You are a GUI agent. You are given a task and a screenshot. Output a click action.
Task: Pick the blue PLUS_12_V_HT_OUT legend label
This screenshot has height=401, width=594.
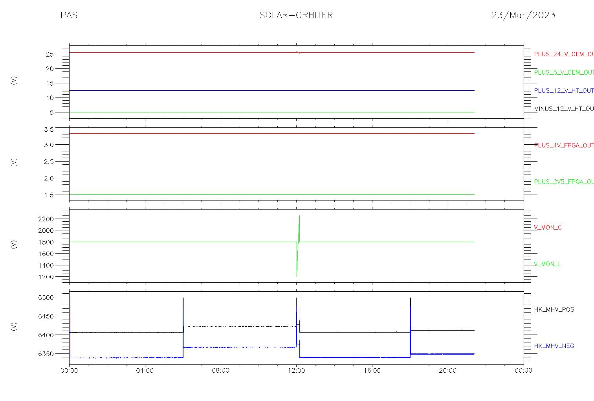coord(564,91)
